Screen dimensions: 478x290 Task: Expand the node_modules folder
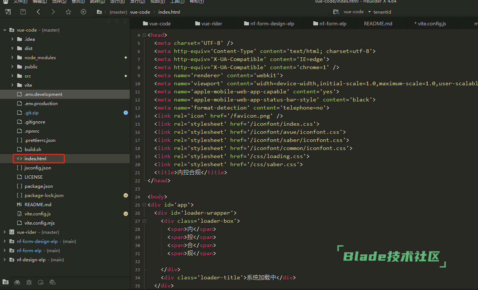pos(12,58)
